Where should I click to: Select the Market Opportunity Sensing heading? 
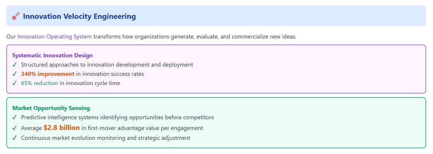click(51, 108)
